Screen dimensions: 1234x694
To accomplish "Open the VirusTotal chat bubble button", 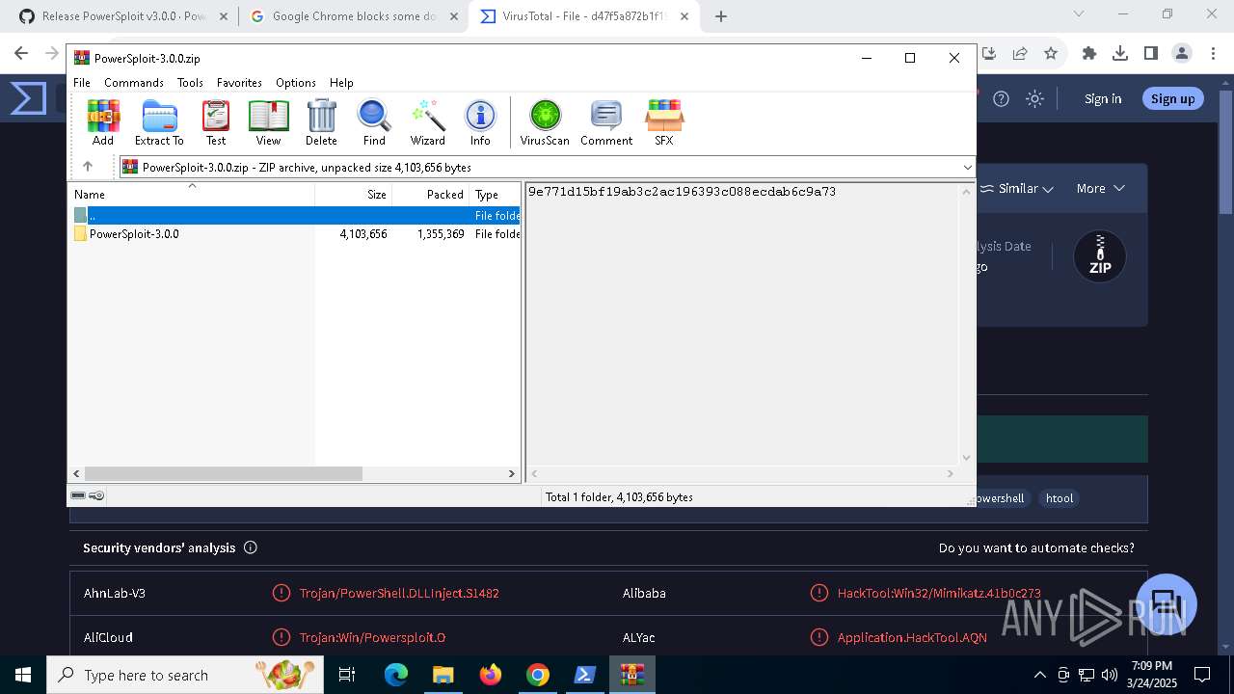I will point(1167,604).
